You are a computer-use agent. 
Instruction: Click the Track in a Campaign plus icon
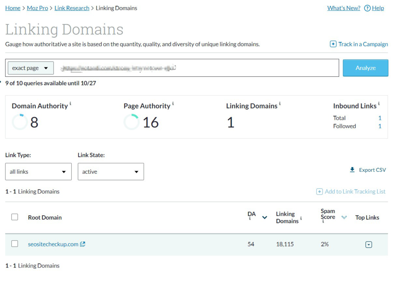pos(333,44)
